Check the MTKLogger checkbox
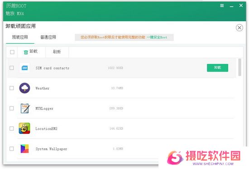This screenshot has width=249, height=169. point(12,108)
